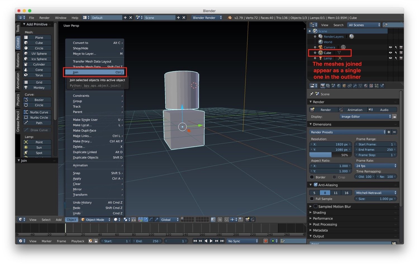The image size is (419, 265).
Task: Click the Torus mesh primitive icon
Action: [x=26, y=75]
